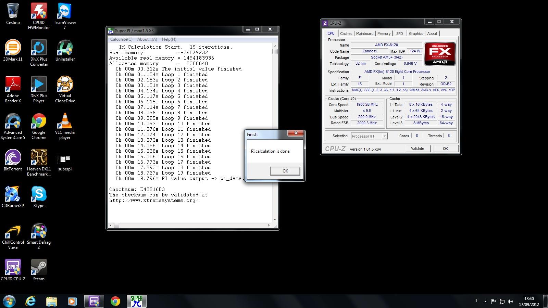Open Windows Media Player taskbar icon
The height and width of the screenshot is (308, 548).
point(72,301)
